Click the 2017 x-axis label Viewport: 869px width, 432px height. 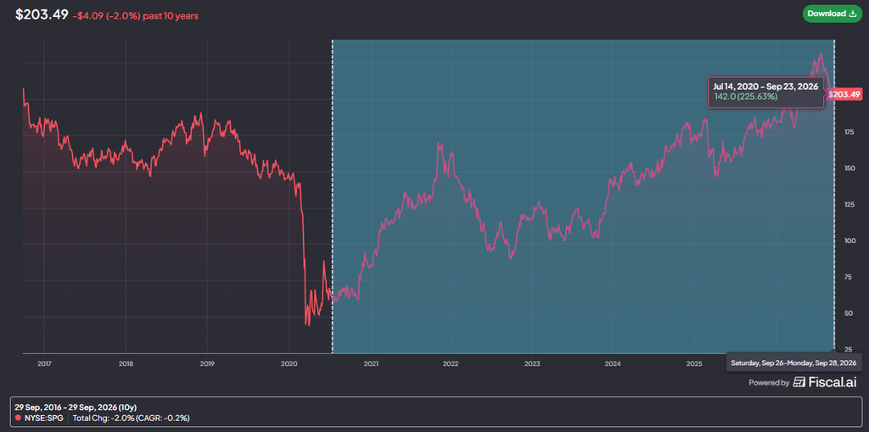point(44,363)
